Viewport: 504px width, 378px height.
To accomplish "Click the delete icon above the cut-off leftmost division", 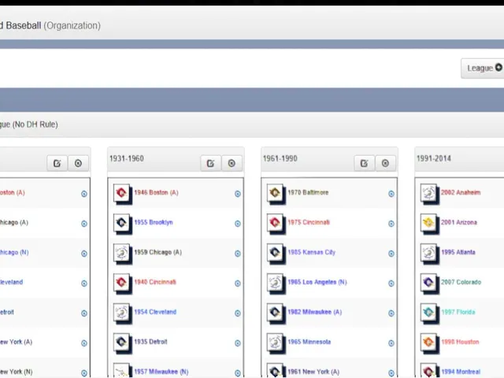I will [78, 163].
